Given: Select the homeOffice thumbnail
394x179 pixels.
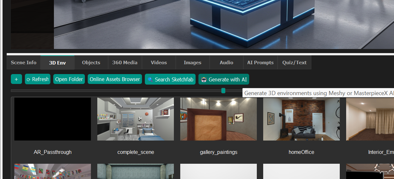Looking at the screenshot, I should (x=301, y=119).
